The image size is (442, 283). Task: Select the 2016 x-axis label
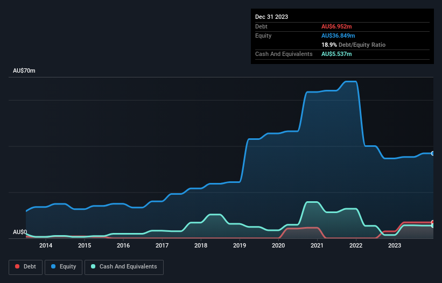pyautogui.click(x=123, y=245)
